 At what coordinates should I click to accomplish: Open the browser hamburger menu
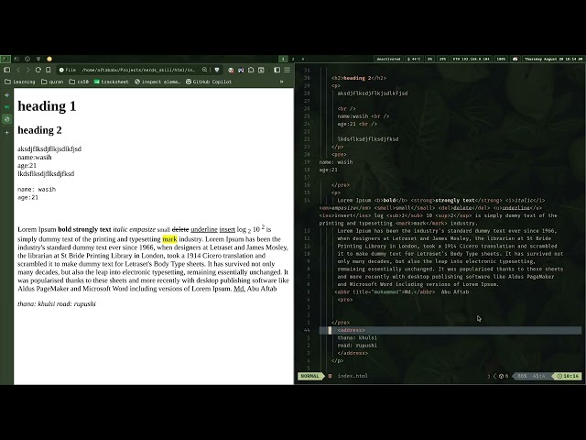pyautogui.click(x=287, y=70)
